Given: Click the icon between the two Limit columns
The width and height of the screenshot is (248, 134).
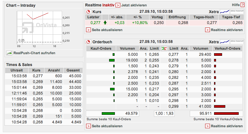Looking at the screenshot, I should [x=164, y=48].
